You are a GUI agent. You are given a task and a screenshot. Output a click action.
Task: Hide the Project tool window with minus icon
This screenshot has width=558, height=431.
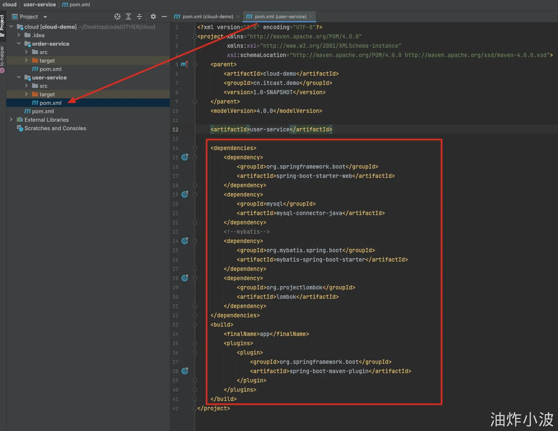[x=164, y=16]
